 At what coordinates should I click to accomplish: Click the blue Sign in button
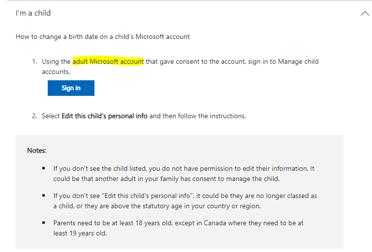click(71, 88)
